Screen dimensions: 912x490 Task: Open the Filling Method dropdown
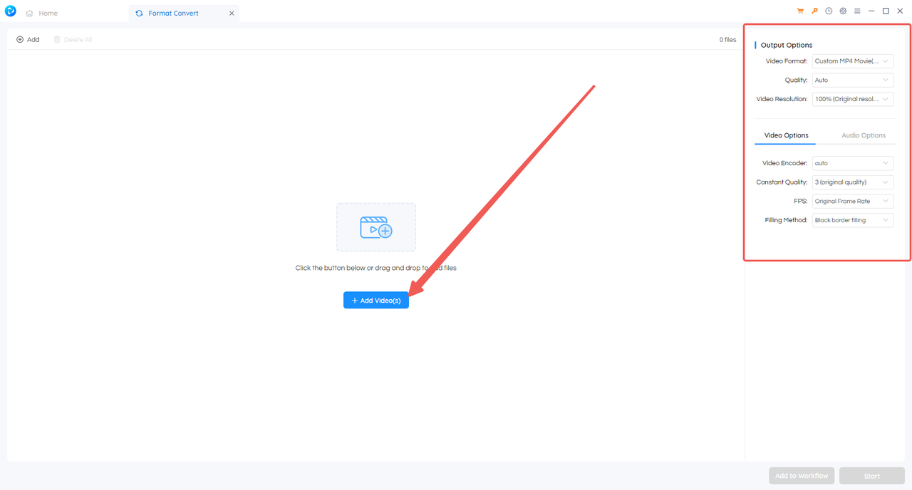(853, 220)
